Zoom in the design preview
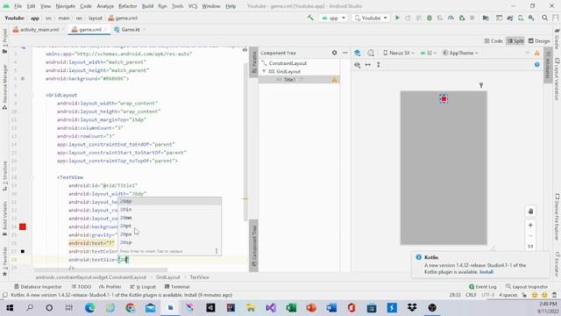Image resolution: width=561 pixels, height=316 pixels. (530, 225)
